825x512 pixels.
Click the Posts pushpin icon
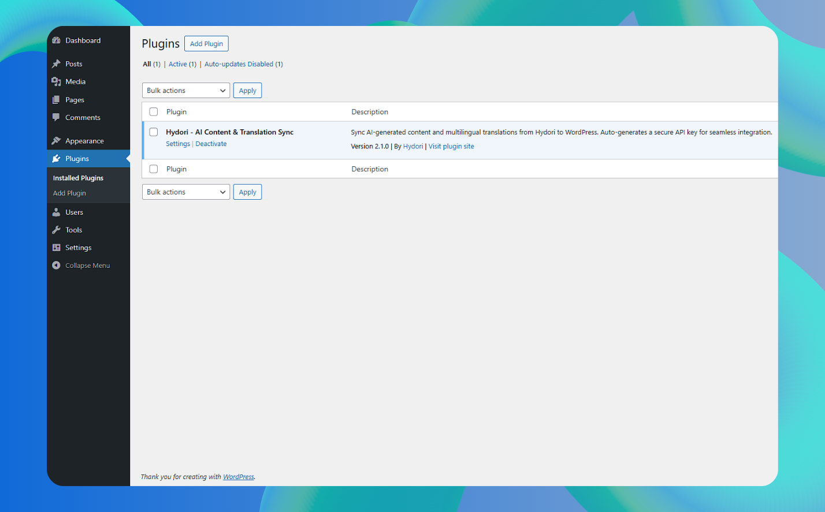56,64
